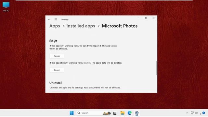This screenshot has height=117, width=208.
Task: Click the Apps breadcrumb
Action: 55,26
